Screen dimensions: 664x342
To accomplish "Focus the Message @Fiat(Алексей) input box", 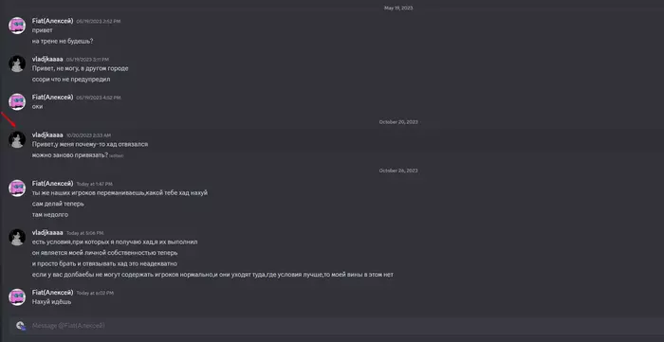I will [x=337, y=326].
